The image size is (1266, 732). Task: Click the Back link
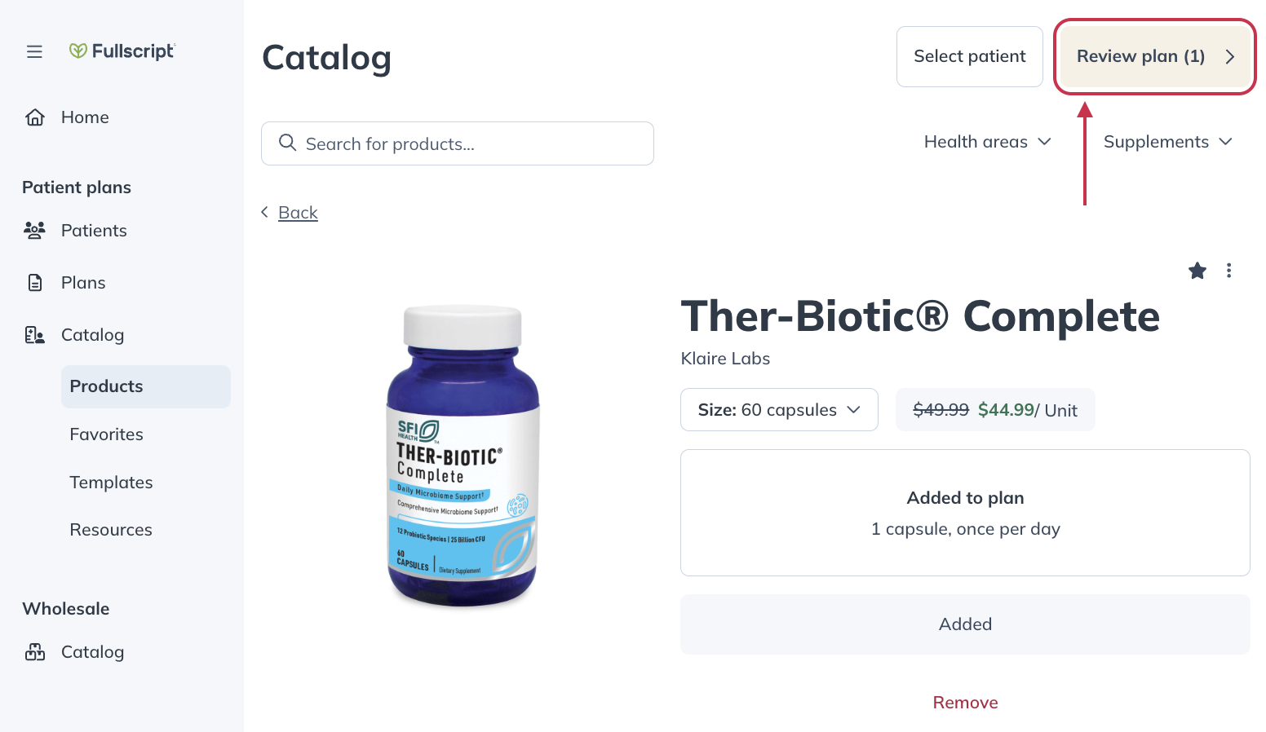298,213
